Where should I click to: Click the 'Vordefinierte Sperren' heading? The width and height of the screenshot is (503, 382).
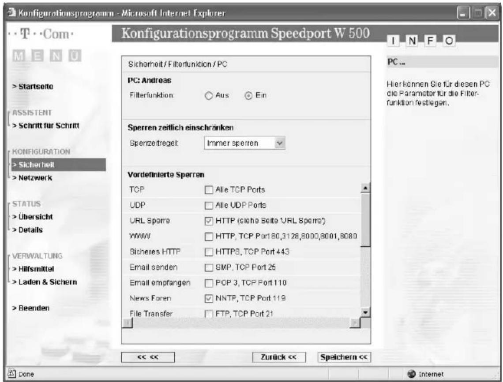[166, 175]
